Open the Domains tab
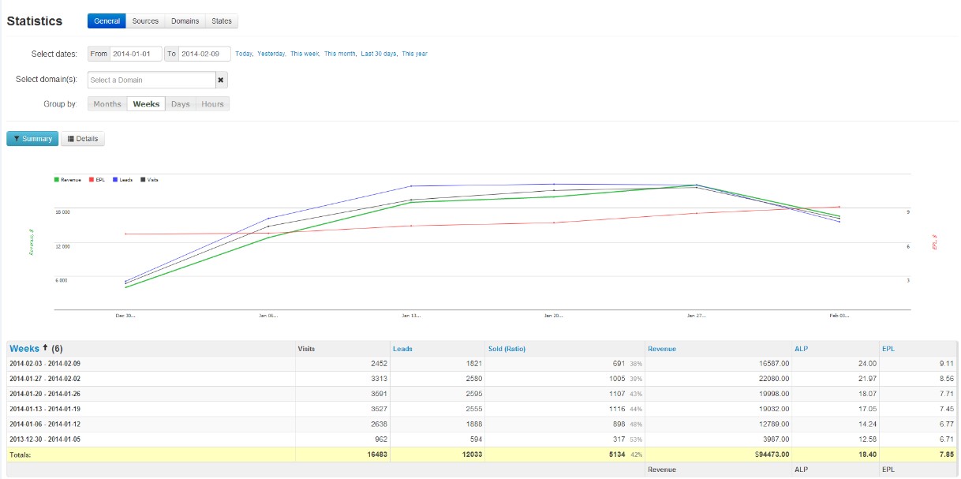 (x=185, y=21)
